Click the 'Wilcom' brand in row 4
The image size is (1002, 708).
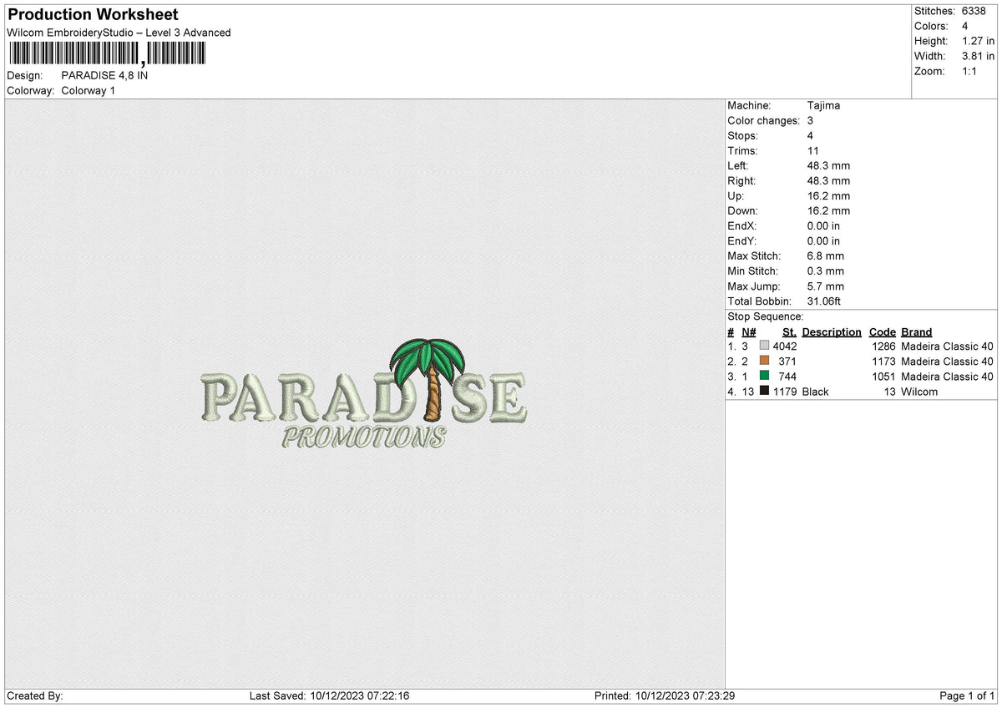pos(919,391)
